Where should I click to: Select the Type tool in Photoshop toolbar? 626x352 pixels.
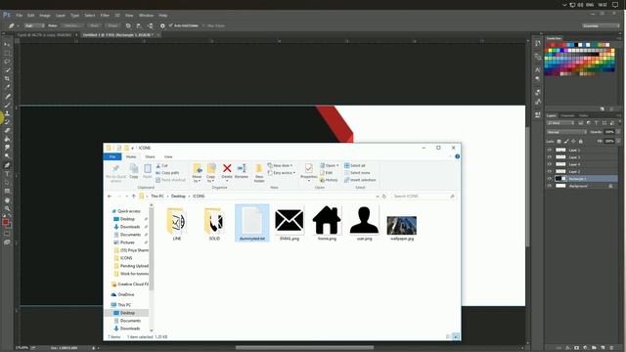7,174
